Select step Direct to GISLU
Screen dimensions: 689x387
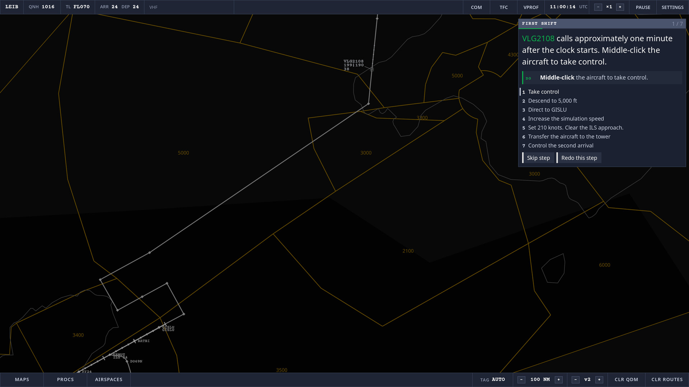[x=601, y=110]
